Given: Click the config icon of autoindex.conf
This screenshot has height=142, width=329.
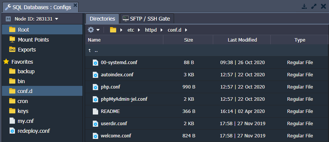Looking at the screenshot, I should point(95,74).
